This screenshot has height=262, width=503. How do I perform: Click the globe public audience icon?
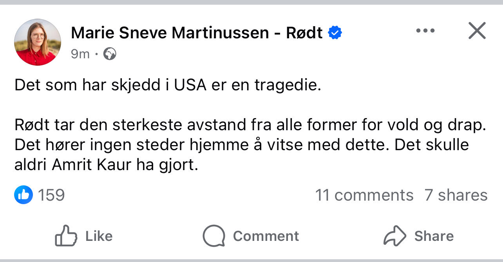click(x=110, y=54)
